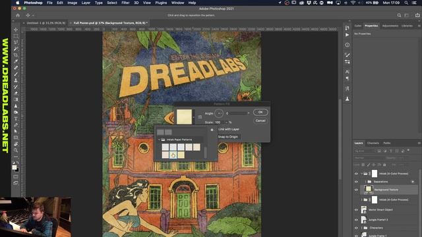Select the Hand tool
The image size is (422, 237).
coord(16,144)
